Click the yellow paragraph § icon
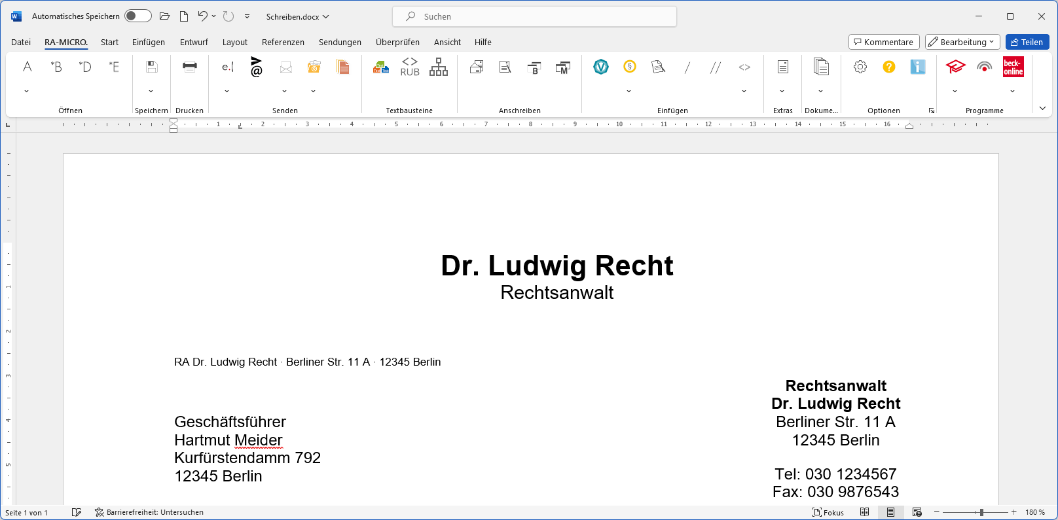 (x=630, y=67)
